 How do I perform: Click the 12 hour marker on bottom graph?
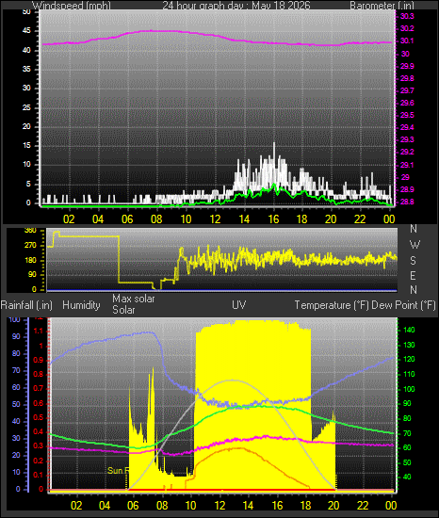[219, 506]
